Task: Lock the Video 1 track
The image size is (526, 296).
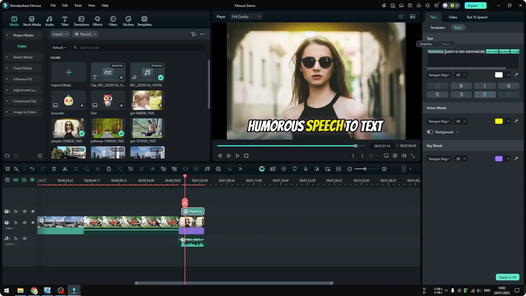Action: click(x=16, y=223)
